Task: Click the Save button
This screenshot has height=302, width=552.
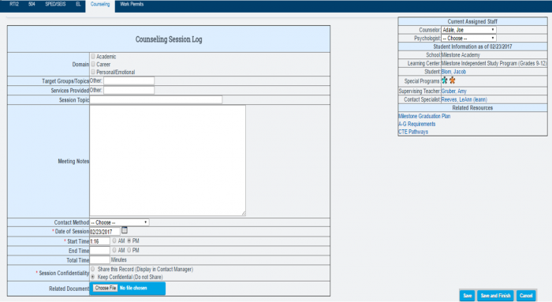Action: click(467, 296)
